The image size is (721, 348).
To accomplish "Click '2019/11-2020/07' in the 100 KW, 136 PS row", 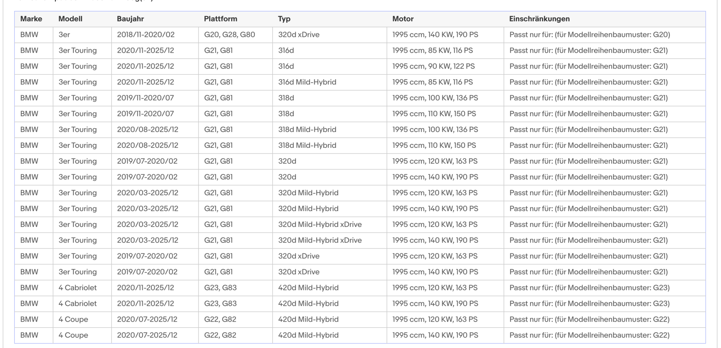I will (x=145, y=98).
